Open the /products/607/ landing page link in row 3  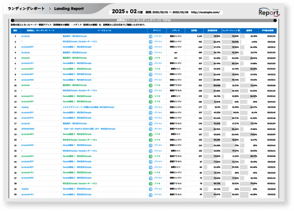28,47
